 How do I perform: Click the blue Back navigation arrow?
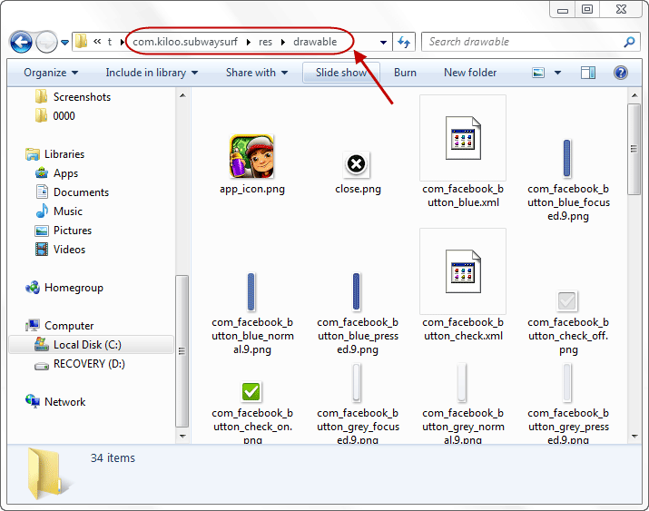(x=21, y=42)
